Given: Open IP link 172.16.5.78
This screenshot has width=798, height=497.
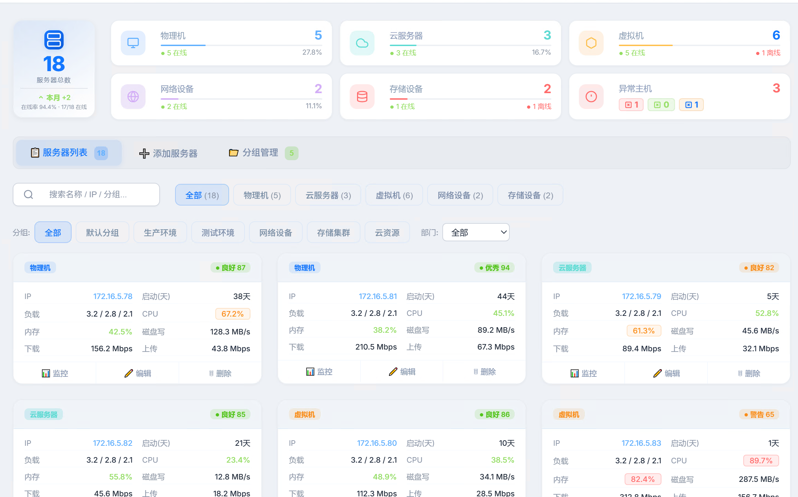Looking at the screenshot, I should [x=113, y=296].
